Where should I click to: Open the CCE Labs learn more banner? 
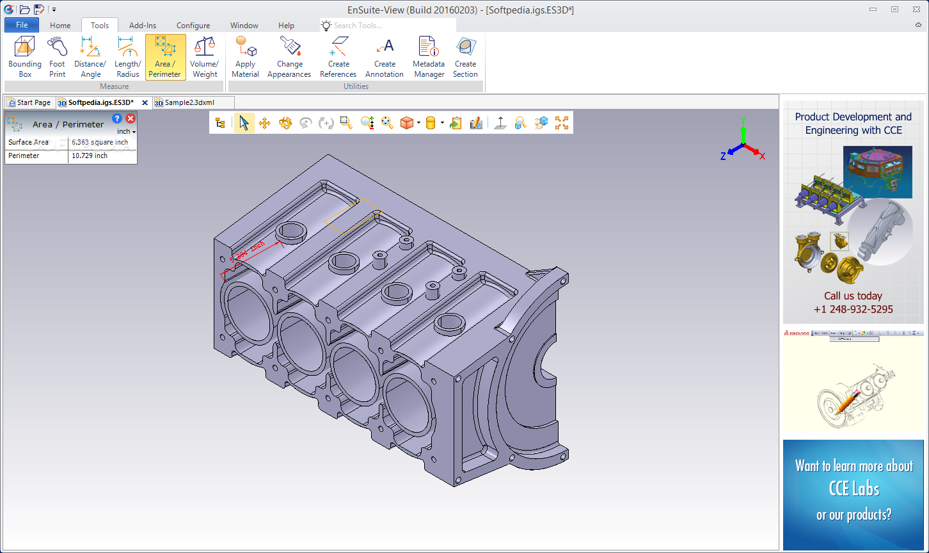coord(854,495)
